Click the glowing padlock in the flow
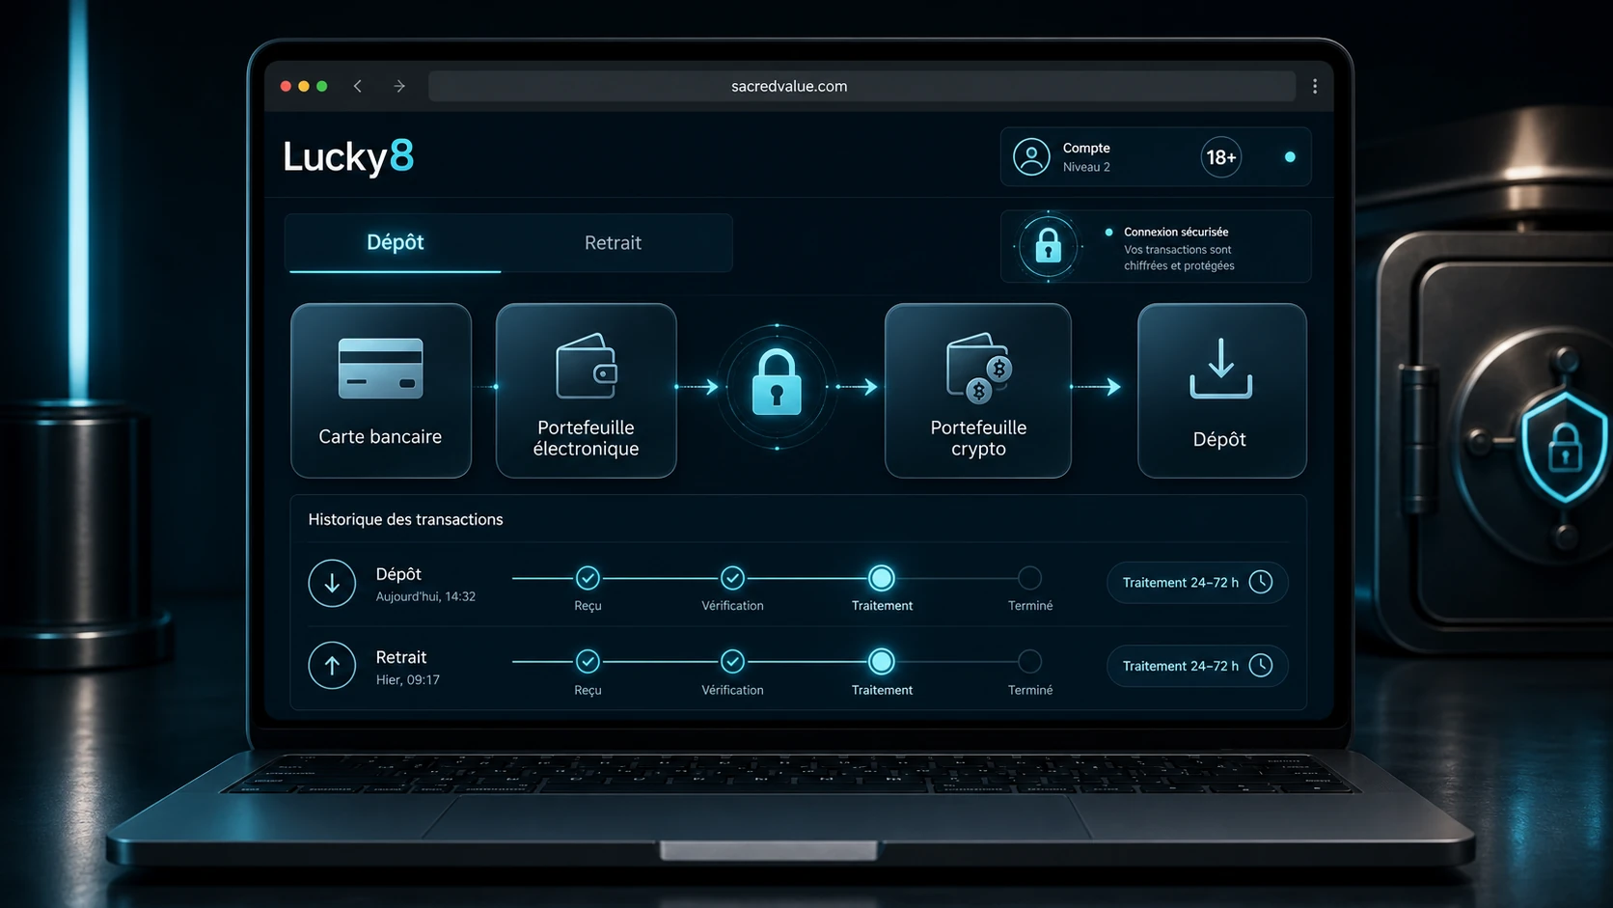Viewport: 1613px width, 908px height. pyautogui.click(x=777, y=384)
